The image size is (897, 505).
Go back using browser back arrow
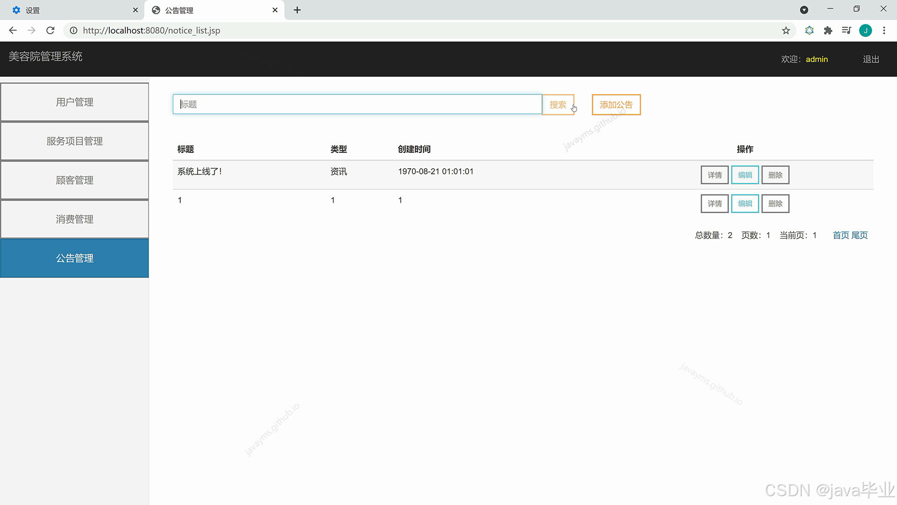click(x=13, y=30)
